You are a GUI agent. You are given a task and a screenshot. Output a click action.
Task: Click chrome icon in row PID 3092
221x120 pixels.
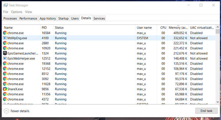[x=5, y=79]
